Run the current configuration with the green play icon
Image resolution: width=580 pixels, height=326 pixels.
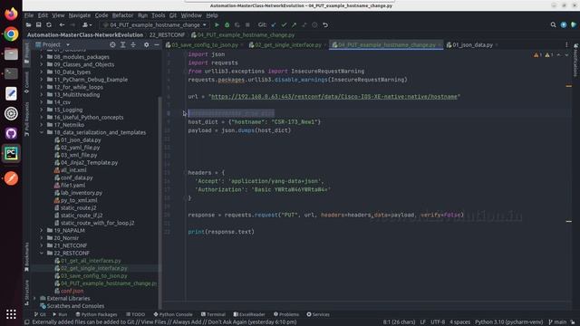coord(217,24)
